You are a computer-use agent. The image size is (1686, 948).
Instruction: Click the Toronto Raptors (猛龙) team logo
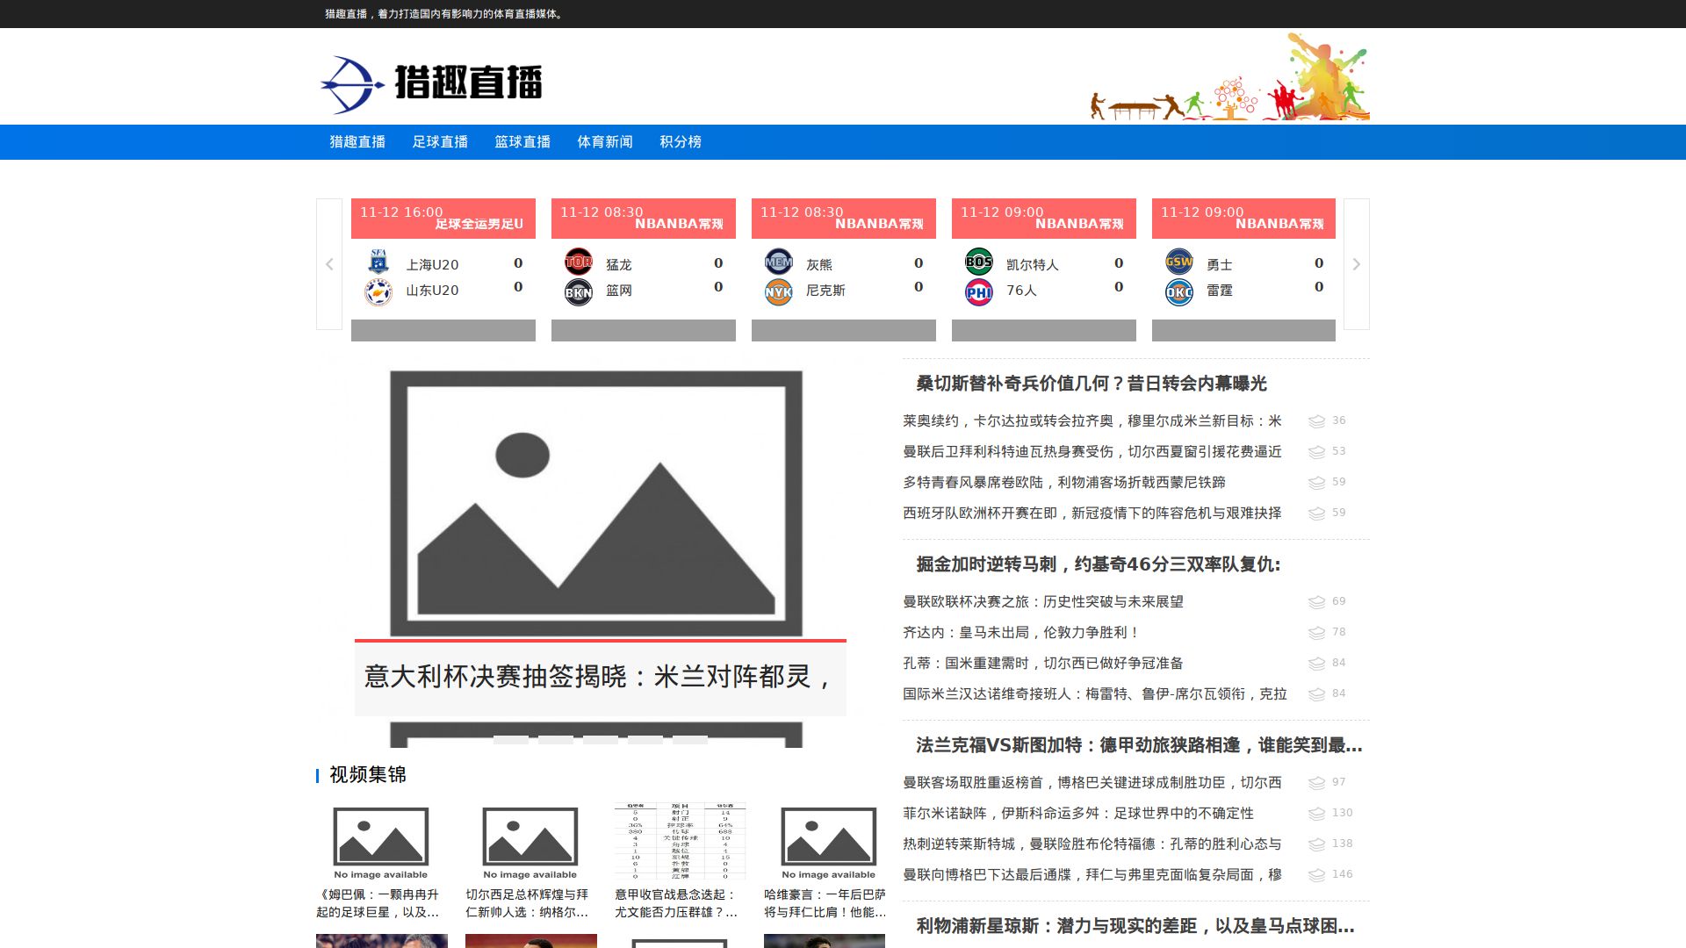(x=578, y=262)
